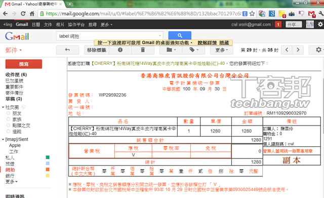The width and height of the screenshot is (324, 198).
Task: Select the 家族 circle
Action: [x=17, y=119]
